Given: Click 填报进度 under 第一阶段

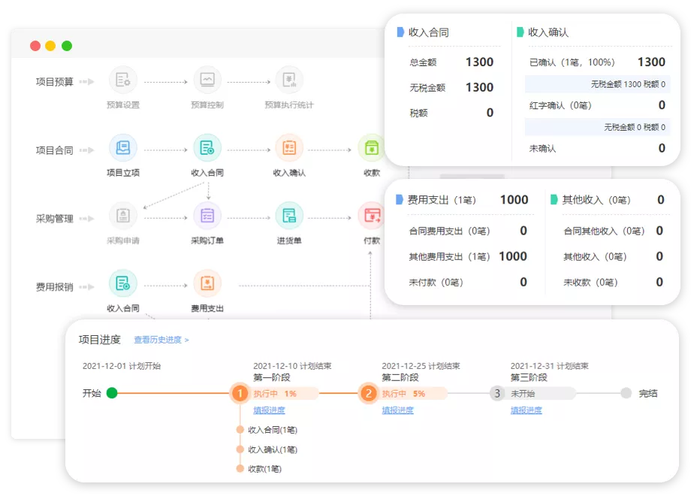Looking at the screenshot, I should point(269,410).
